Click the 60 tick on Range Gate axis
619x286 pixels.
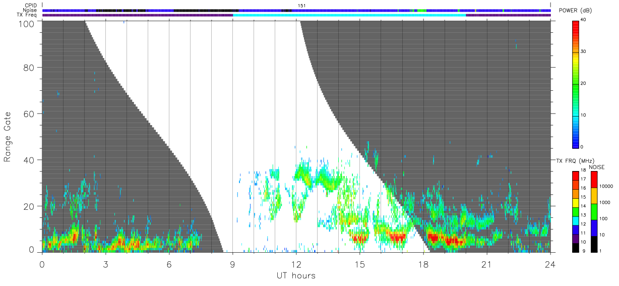click(30, 114)
